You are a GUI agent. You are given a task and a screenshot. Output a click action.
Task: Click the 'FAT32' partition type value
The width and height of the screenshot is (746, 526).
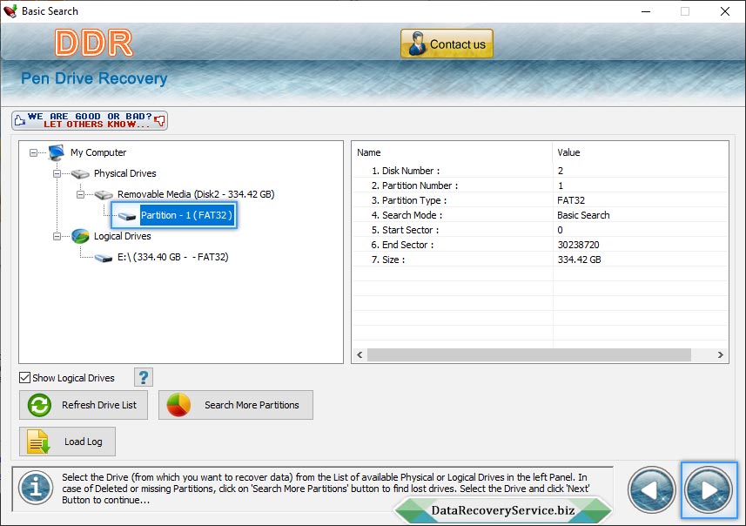tap(571, 200)
